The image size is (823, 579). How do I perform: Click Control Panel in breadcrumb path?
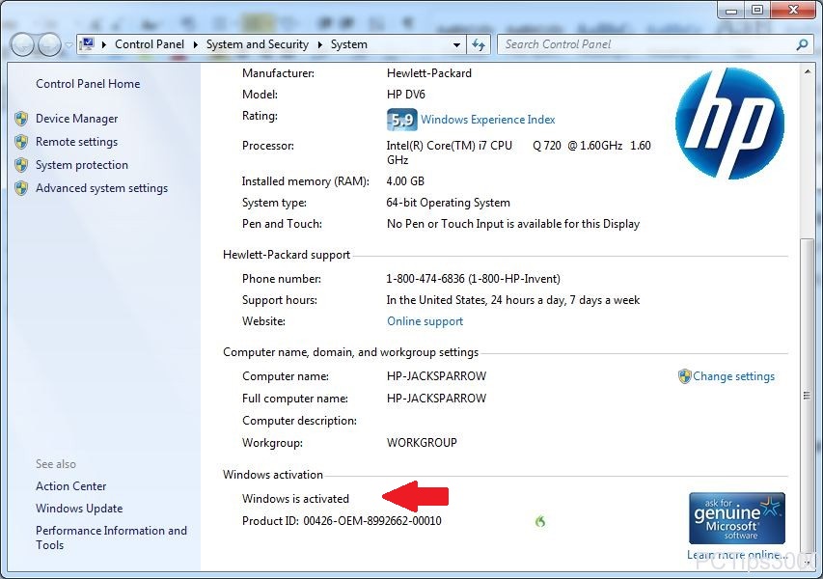150,44
